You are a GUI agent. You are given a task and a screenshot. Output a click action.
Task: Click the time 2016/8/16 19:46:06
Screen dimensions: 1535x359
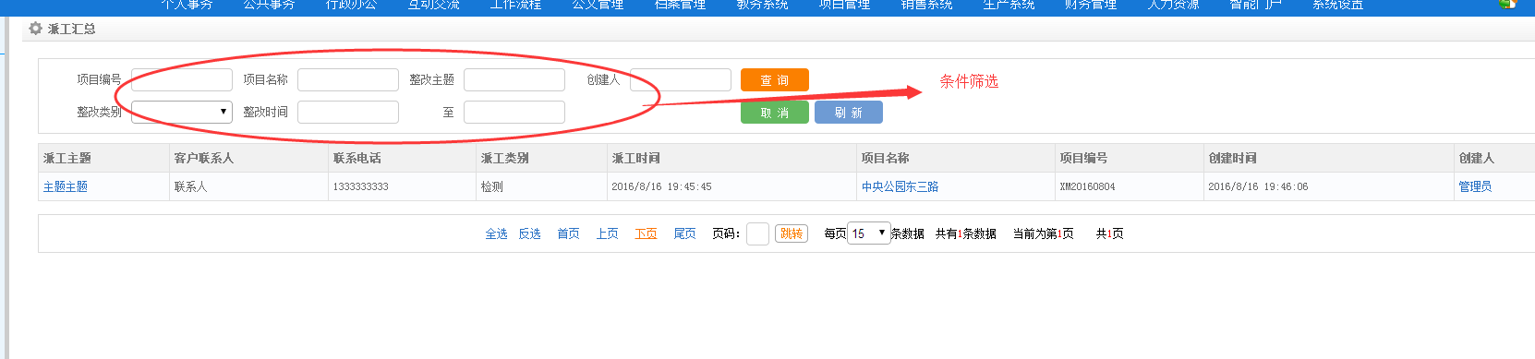click(x=1258, y=186)
